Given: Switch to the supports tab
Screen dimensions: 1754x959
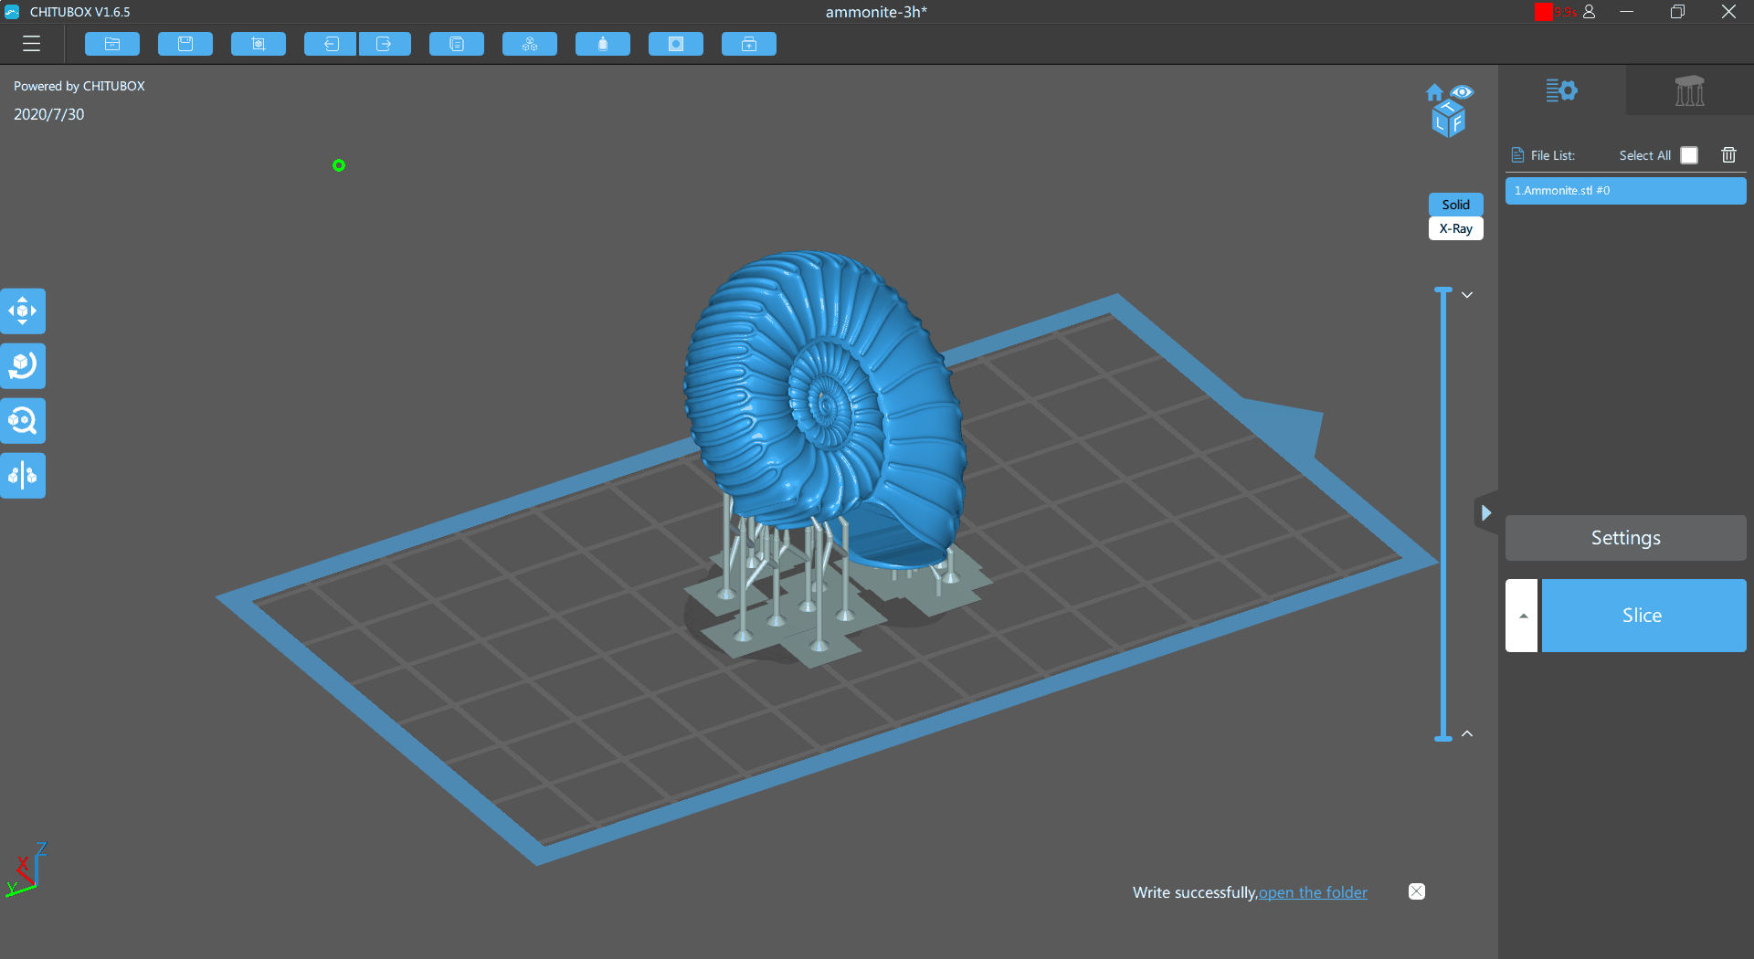Looking at the screenshot, I should coord(1689,90).
